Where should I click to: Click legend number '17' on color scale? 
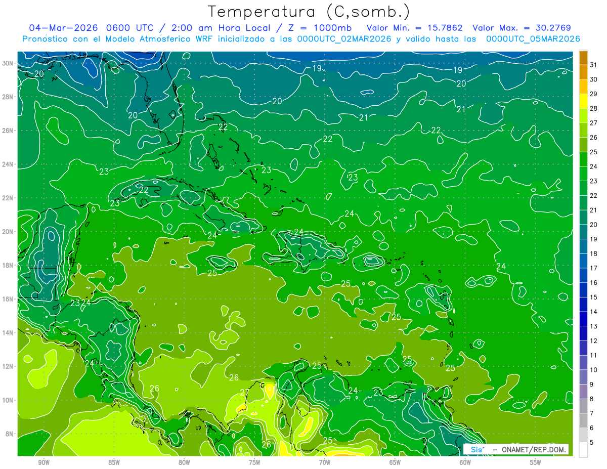594,268
